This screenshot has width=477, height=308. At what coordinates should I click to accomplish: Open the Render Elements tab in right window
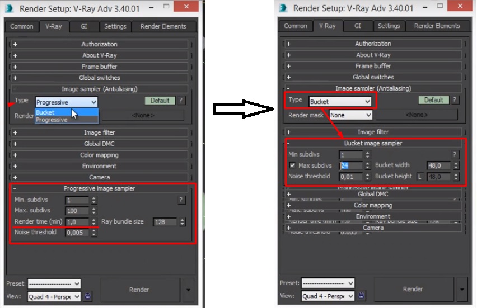coord(437,26)
